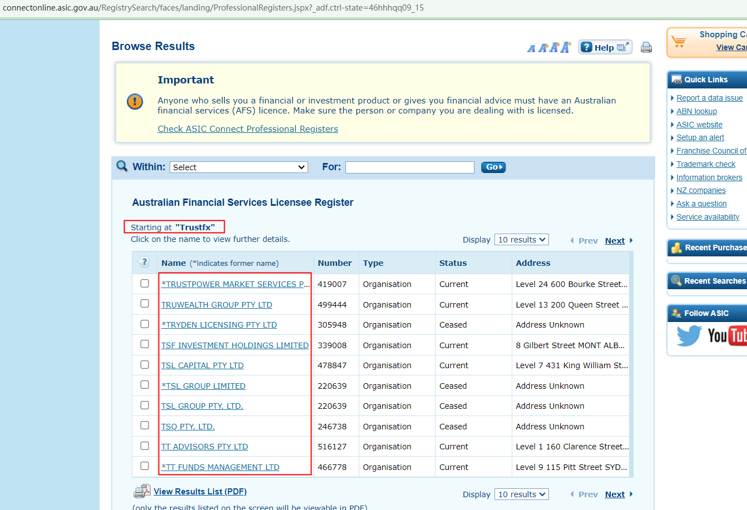This screenshot has width=747, height=510.
Task: Open TSF INVESTMENT HOLDINGS LIMITED details
Action: click(x=235, y=345)
